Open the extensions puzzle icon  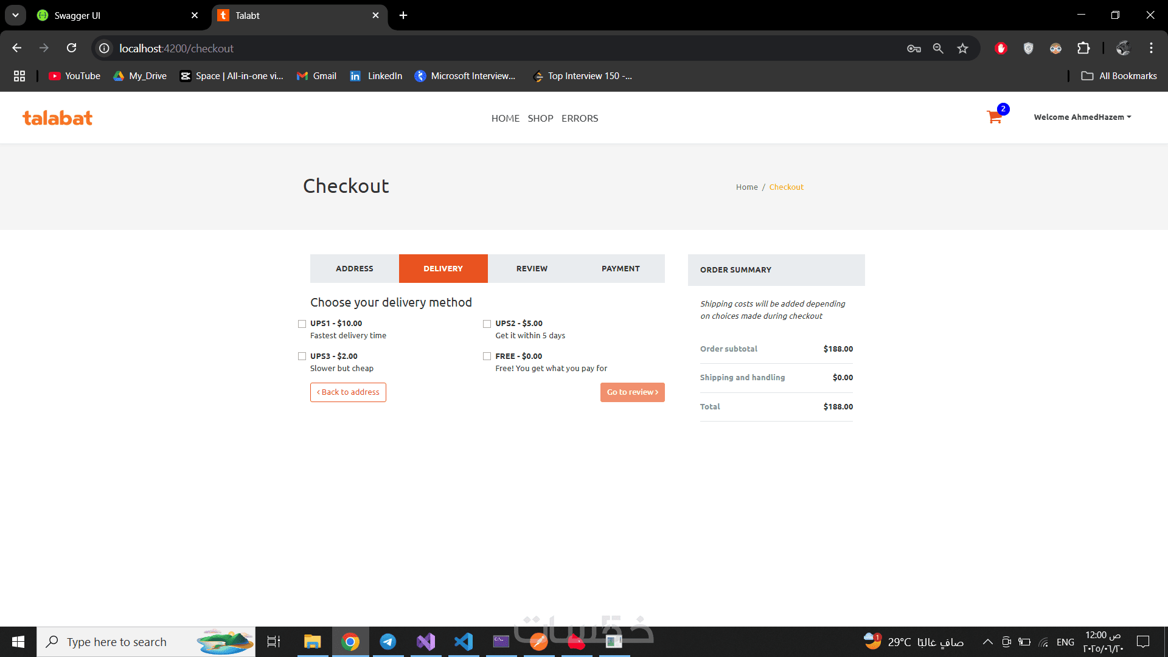(1083, 48)
